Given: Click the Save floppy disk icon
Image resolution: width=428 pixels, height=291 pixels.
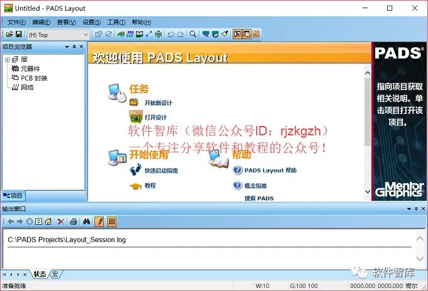Looking at the screenshot, I should click(x=18, y=34).
